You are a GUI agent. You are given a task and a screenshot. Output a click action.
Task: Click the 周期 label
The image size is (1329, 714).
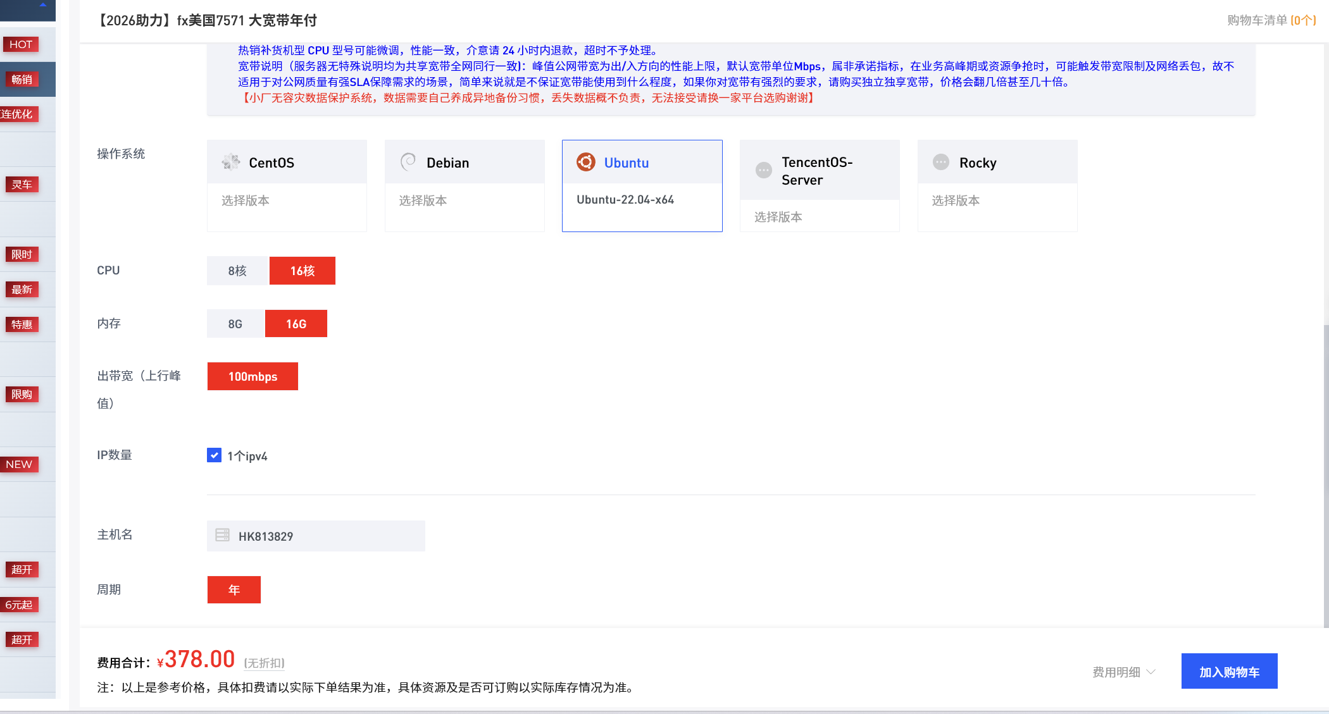click(x=109, y=589)
